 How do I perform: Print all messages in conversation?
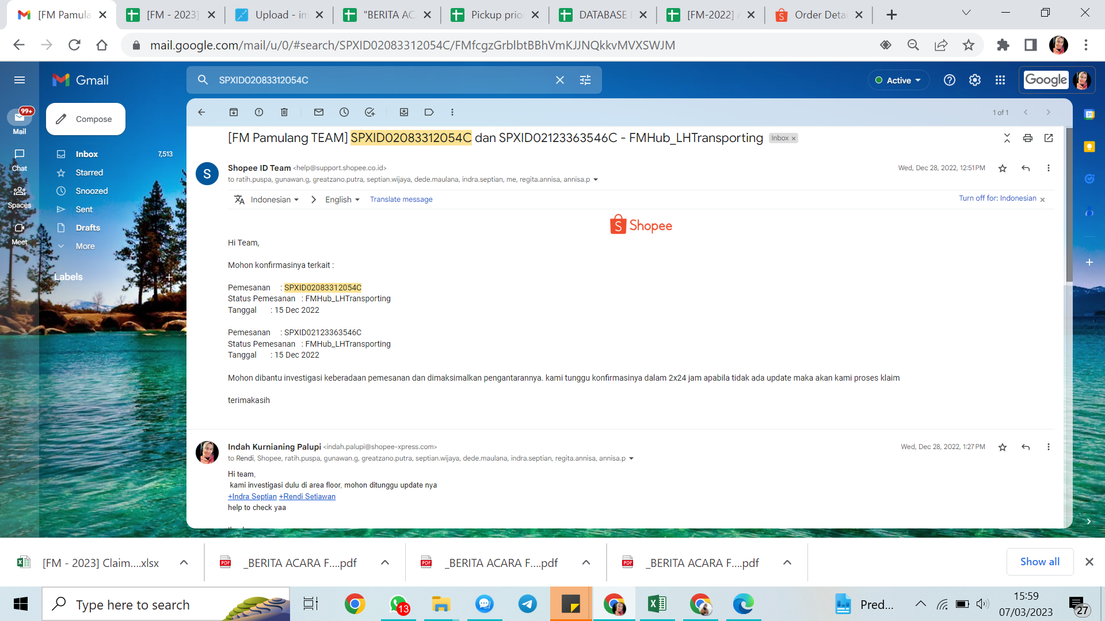click(x=1028, y=138)
